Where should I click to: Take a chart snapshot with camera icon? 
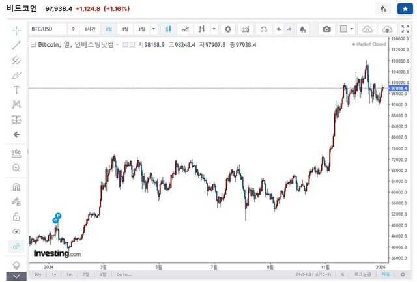click(x=327, y=29)
